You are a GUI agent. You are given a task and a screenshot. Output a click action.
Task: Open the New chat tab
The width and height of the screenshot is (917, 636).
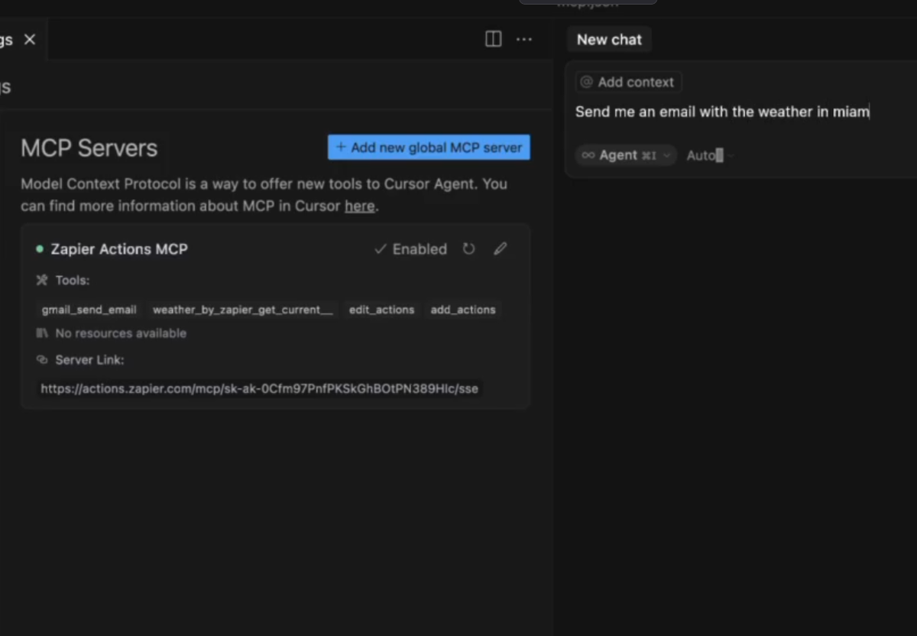[x=609, y=40]
